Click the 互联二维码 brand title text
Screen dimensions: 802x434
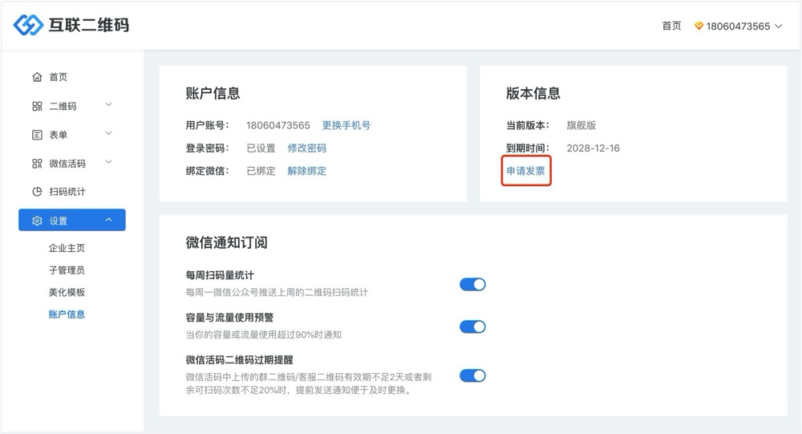(88, 25)
